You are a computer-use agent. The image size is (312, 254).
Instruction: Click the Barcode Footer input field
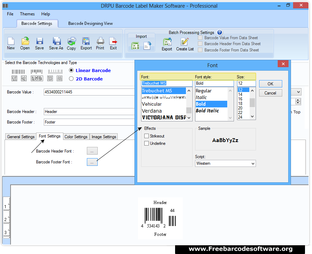click(x=89, y=122)
